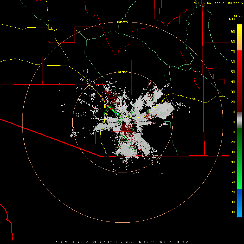
Task: Click the -70 value on velocity scale
Action: (232, 192)
